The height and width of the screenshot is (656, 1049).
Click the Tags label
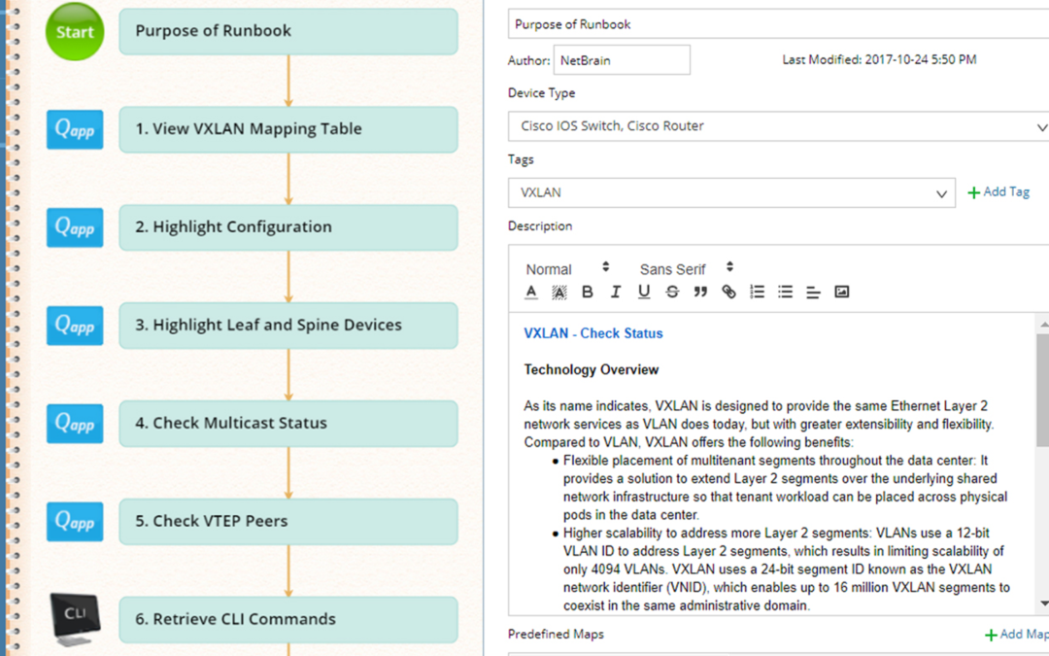point(521,159)
